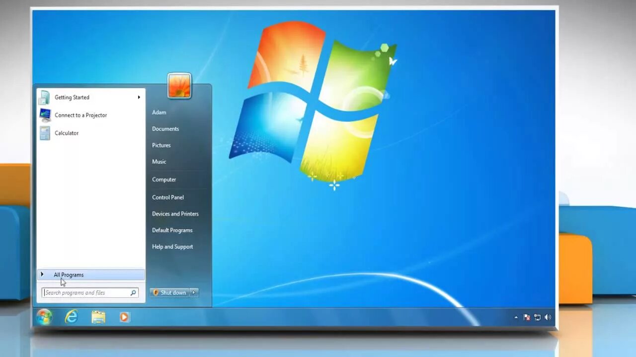Click the Connect to a Projector icon

coord(45,115)
